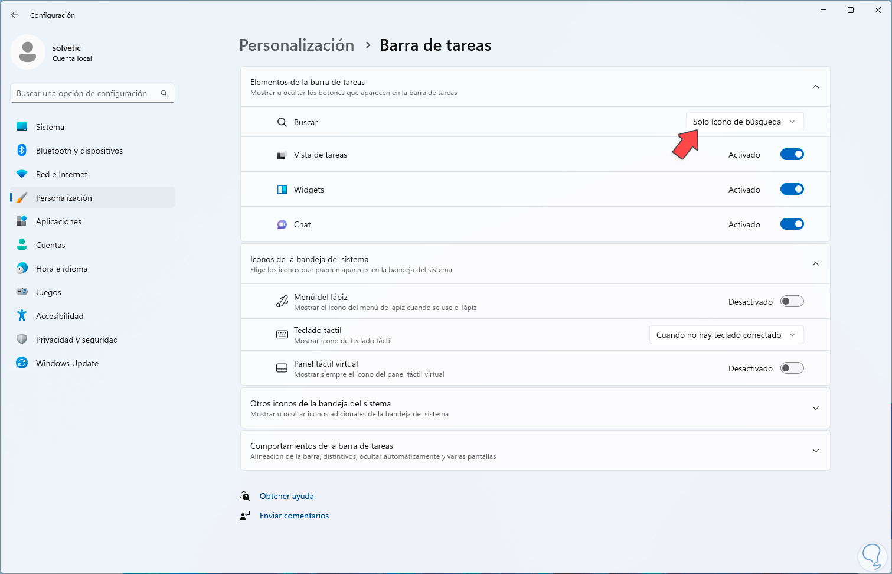892x574 pixels.
Task: Click the Bluetooth y dispositivos icon
Action: point(22,151)
